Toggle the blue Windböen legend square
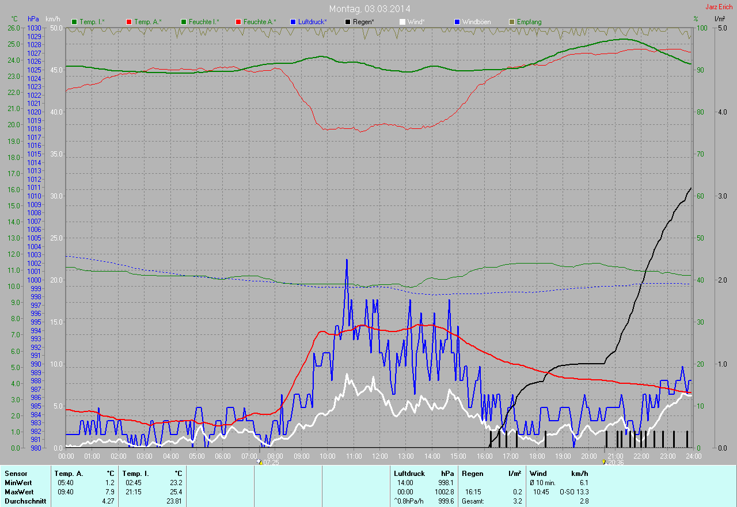The width and height of the screenshot is (737, 507). pos(457,22)
